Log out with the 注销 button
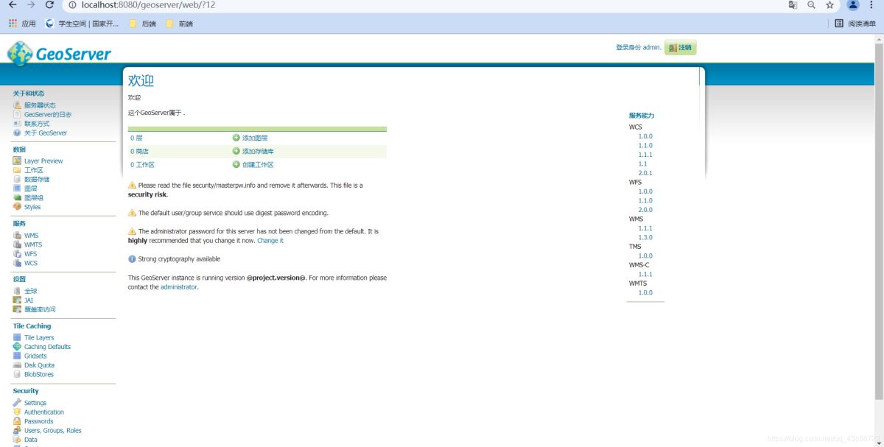The width and height of the screenshot is (884, 447). pyautogui.click(x=680, y=48)
